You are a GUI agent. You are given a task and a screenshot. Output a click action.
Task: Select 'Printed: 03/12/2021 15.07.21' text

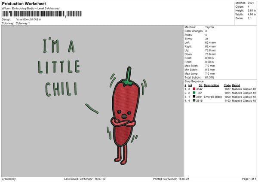tap(171, 179)
